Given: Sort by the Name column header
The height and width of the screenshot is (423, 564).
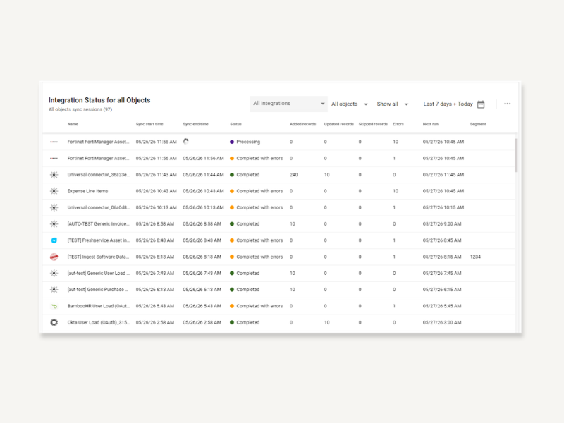Looking at the screenshot, I should (73, 124).
